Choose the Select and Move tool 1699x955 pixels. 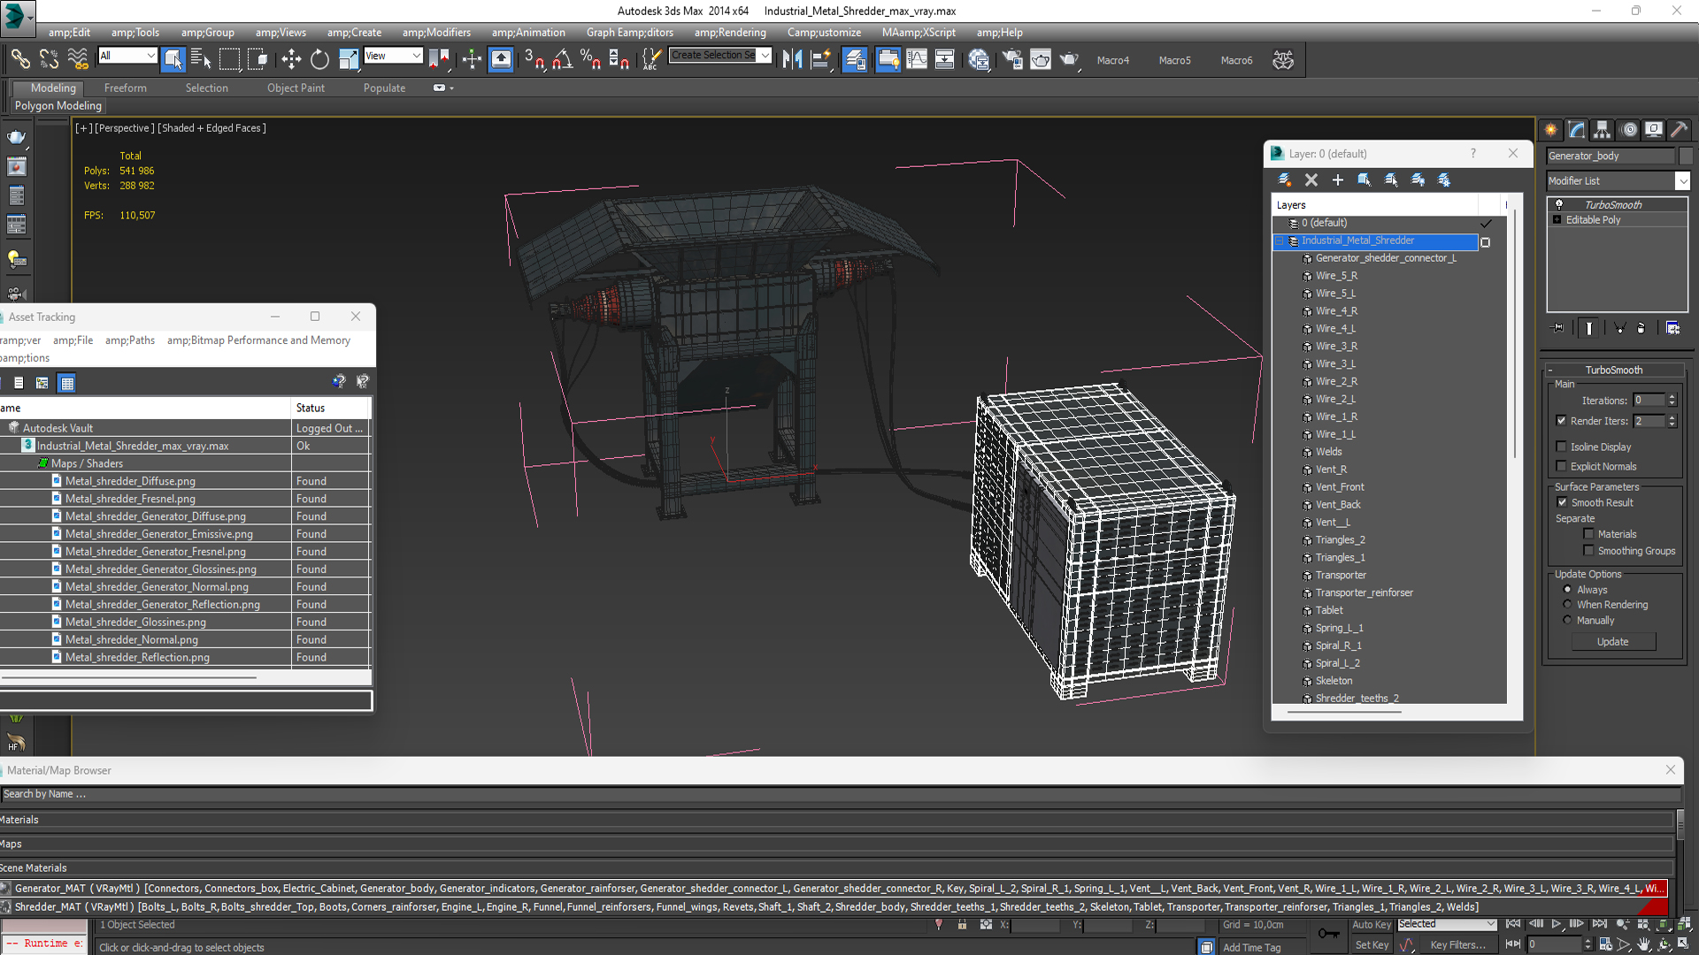[x=291, y=59]
